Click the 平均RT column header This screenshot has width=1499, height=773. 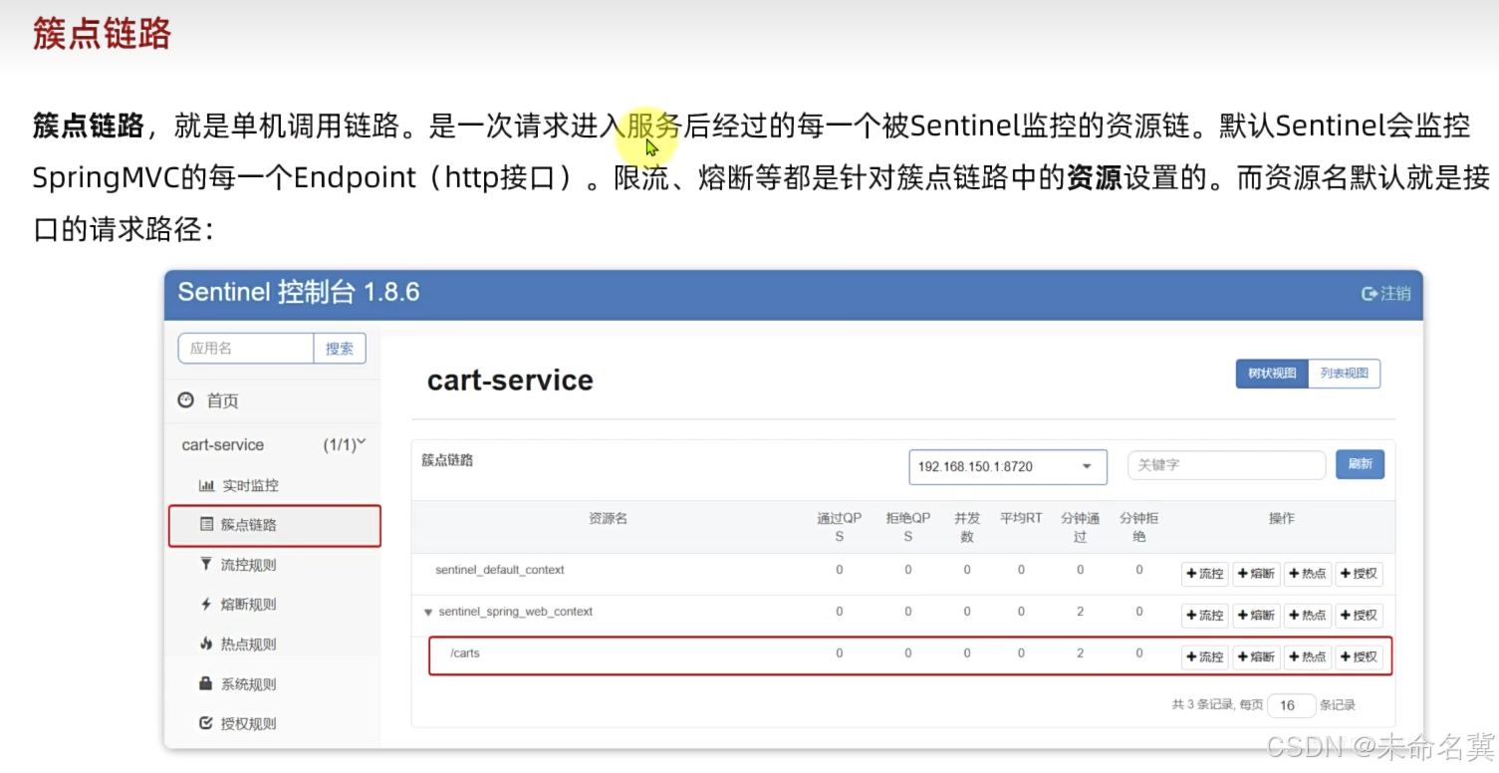point(1021,518)
